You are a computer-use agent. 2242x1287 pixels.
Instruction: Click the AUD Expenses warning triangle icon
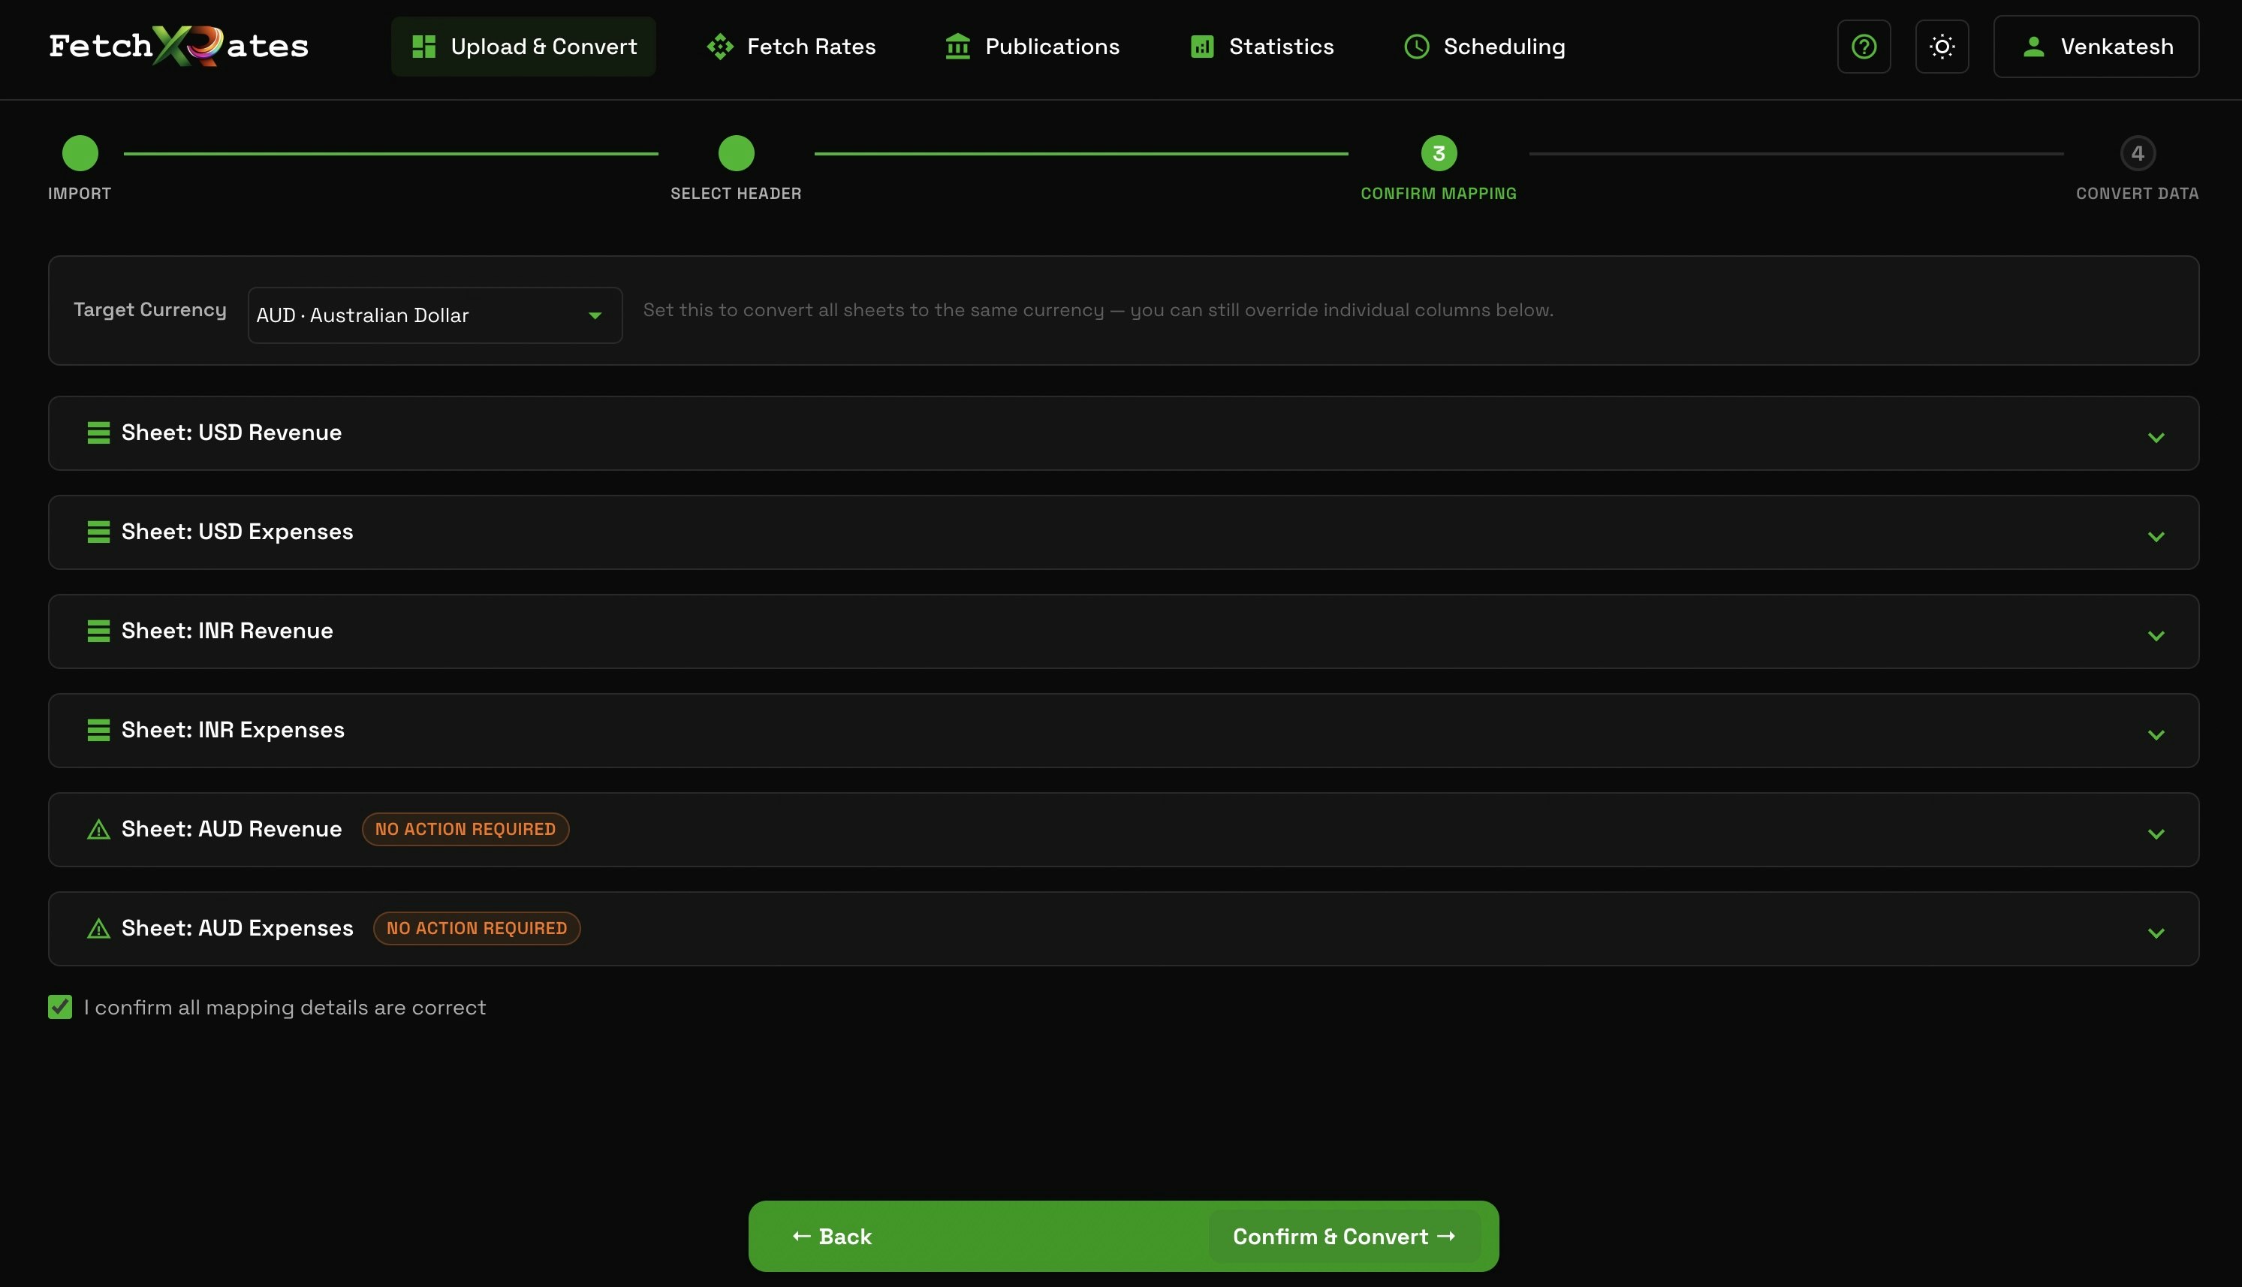tap(98, 928)
